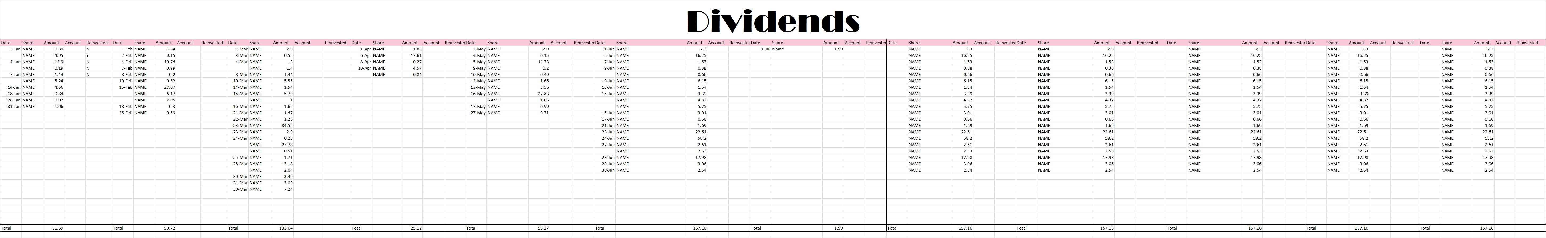This screenshot has width=1546, height=238.
Task: Select the 4-Jan date cell
Action: click(x=11, y=62)
